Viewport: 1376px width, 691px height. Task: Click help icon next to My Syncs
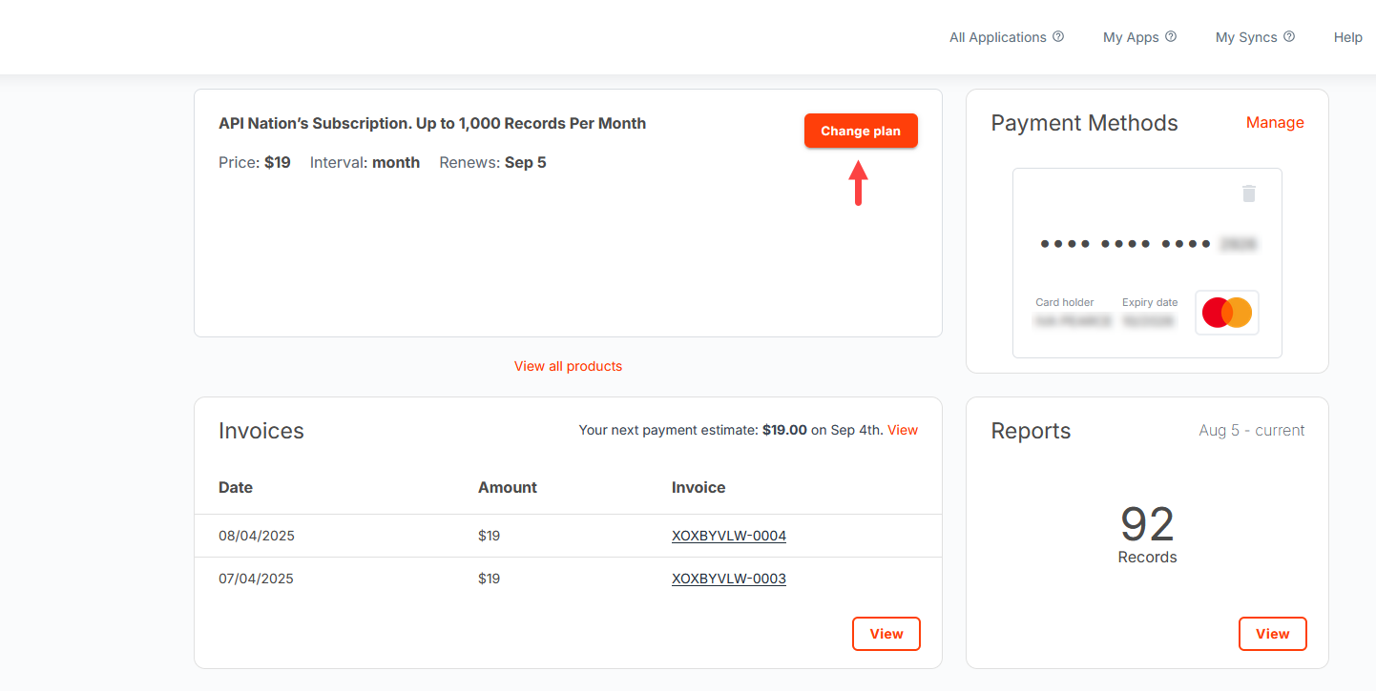(1289, 37)
